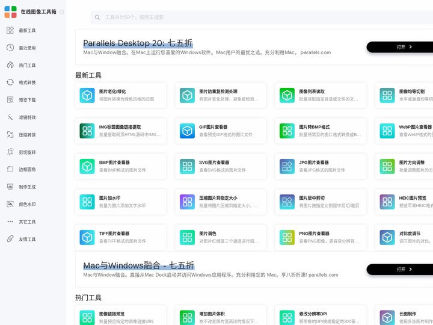Click the 其它工具 three-dots icon

coord(10,221)
